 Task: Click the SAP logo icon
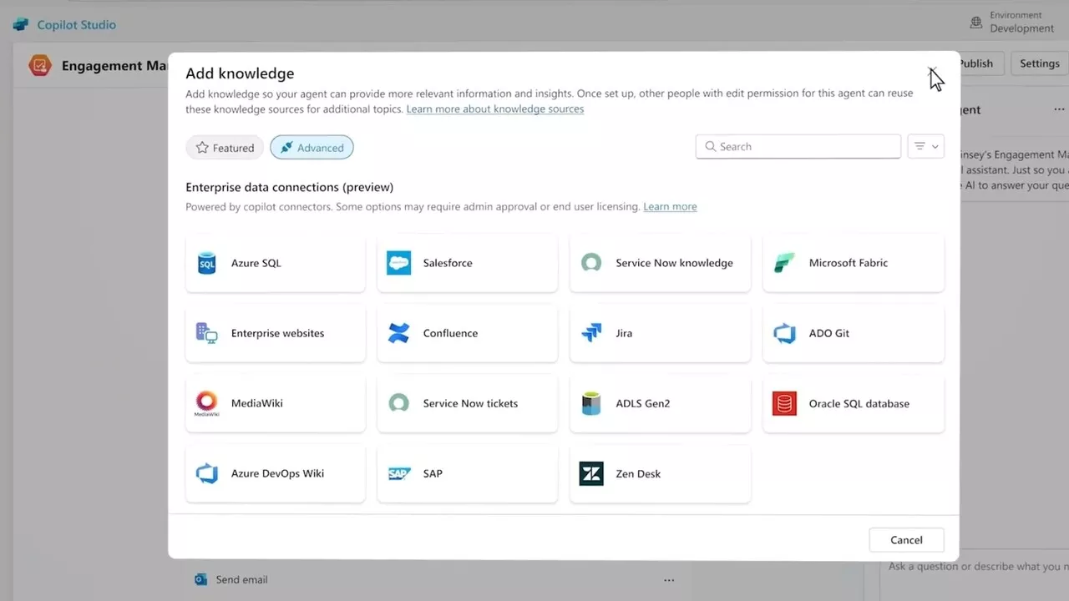click(398, 473)
